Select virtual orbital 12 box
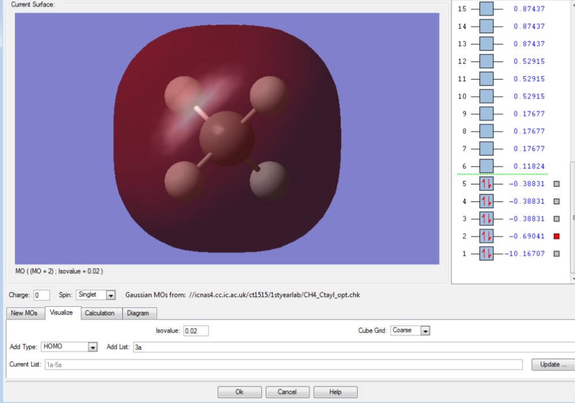The image size is (575, 403). [487, 61]
